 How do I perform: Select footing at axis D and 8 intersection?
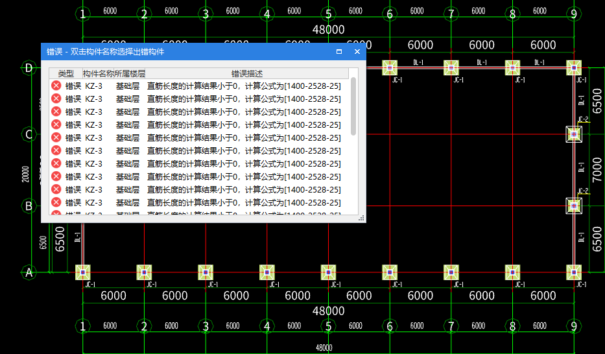coord(512,68)
